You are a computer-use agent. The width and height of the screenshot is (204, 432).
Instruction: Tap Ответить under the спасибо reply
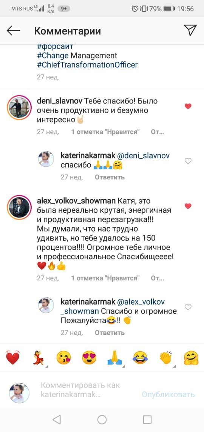pos(110,177)
